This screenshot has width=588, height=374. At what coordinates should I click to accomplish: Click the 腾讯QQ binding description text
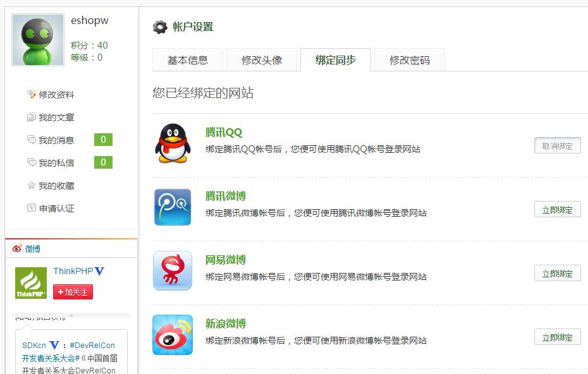313,149
